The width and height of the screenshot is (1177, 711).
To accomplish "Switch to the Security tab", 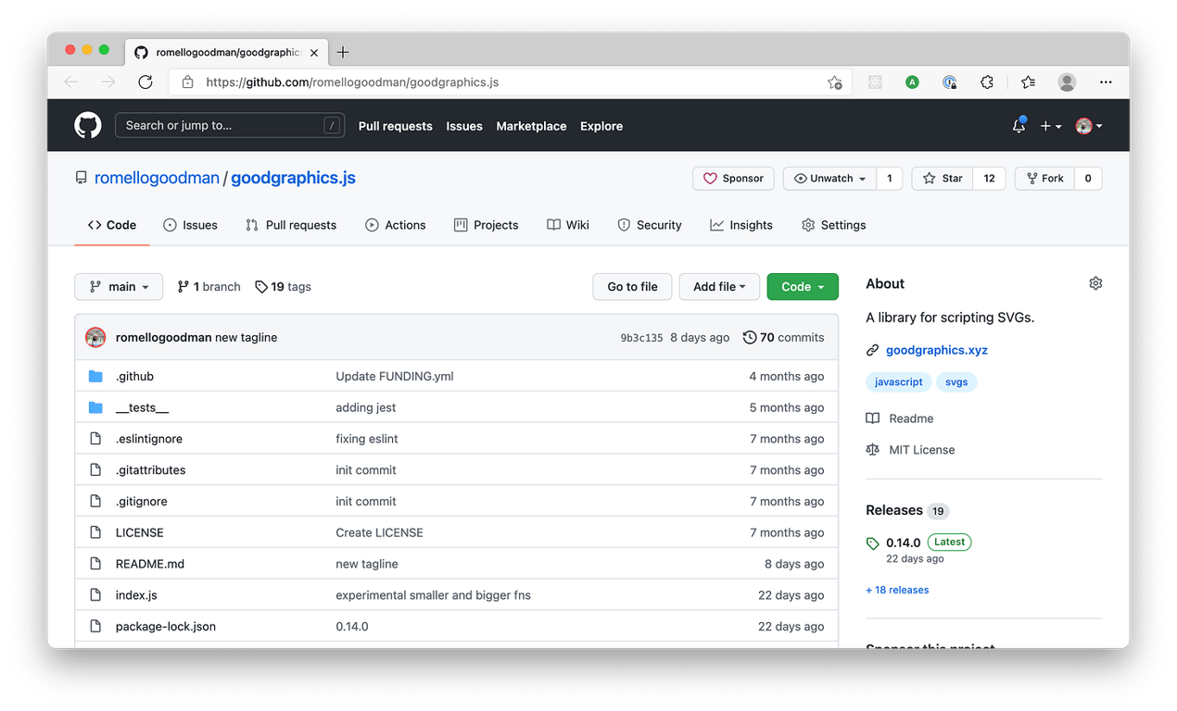I will pos(650,225).
